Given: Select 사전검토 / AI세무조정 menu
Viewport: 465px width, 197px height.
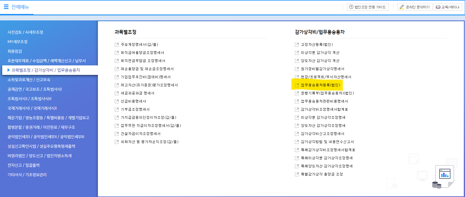Looking at the screenshot, I should (x=25, y=32).
